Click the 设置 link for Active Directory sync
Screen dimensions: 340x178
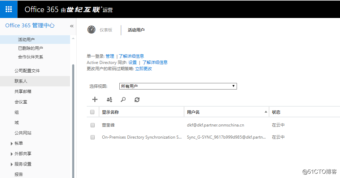pyautogui.click(x=133, y=63)
